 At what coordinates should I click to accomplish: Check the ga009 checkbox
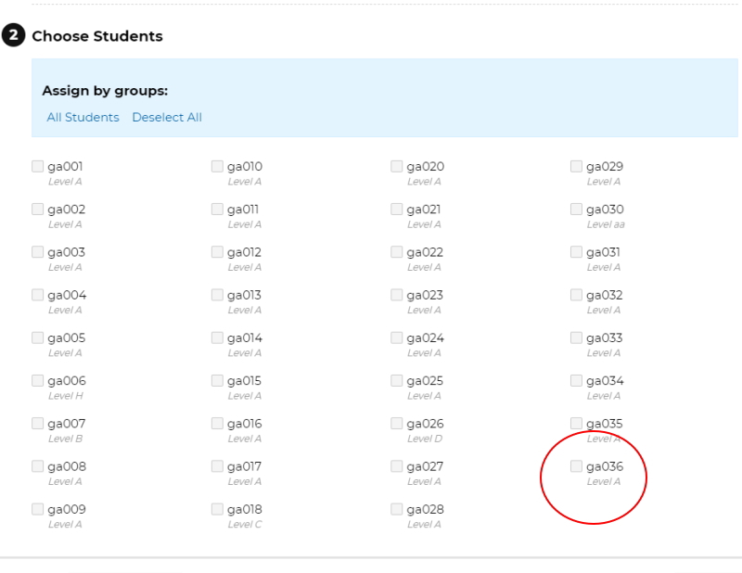[37, 509]
